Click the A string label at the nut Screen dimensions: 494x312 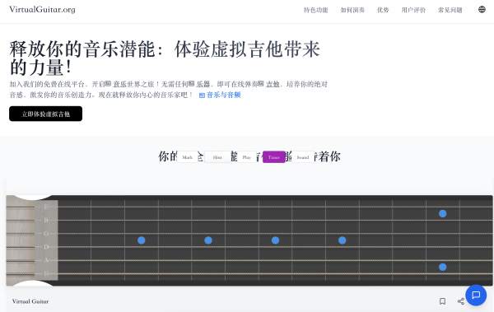pyautogui.click(x=46, y=260)
